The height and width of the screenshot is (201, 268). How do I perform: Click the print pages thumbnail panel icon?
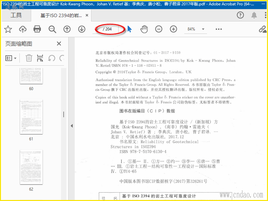pyautogui.click(x=40, y=58)
